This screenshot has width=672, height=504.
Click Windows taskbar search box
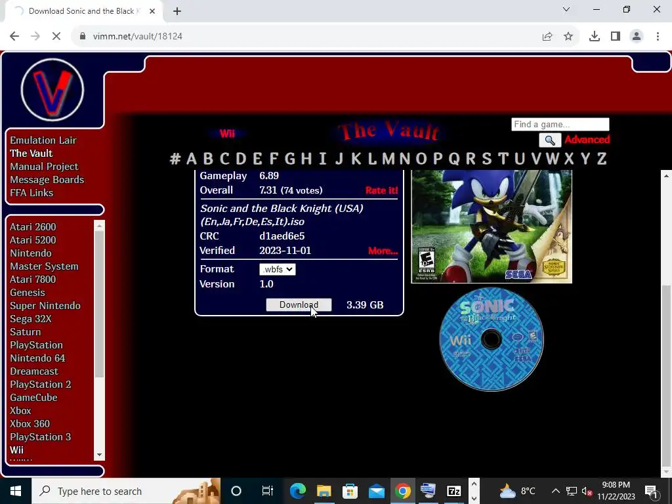(x=126, y=491)
